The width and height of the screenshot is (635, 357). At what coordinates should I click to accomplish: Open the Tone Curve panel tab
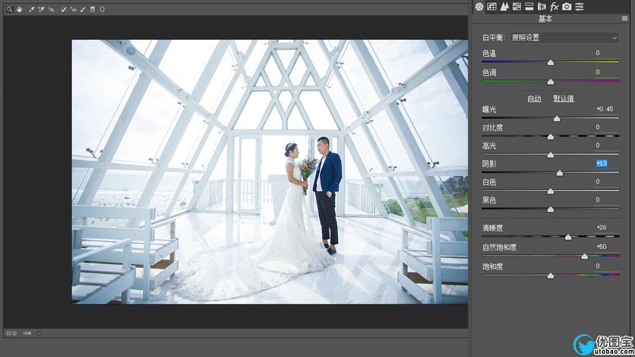point(492,6)
